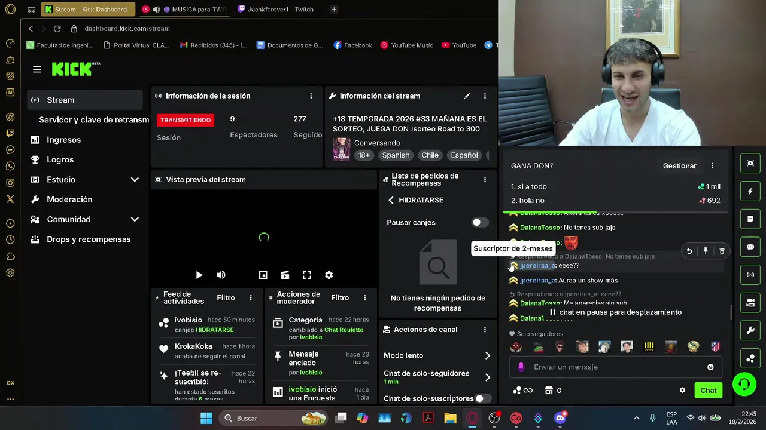Open chat bubble widget in right rail
Image resolution: width=766 pixels, height=430 pixels.
click(750, 247)
